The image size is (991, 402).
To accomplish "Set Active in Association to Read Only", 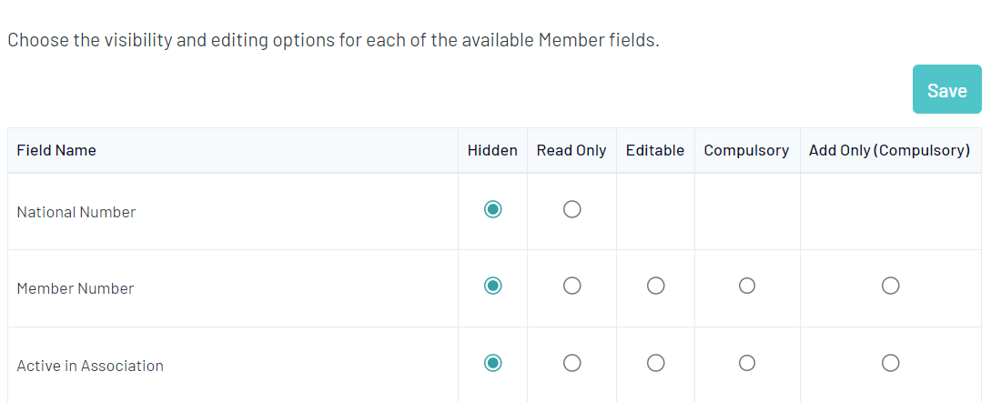I will point(571,364).
